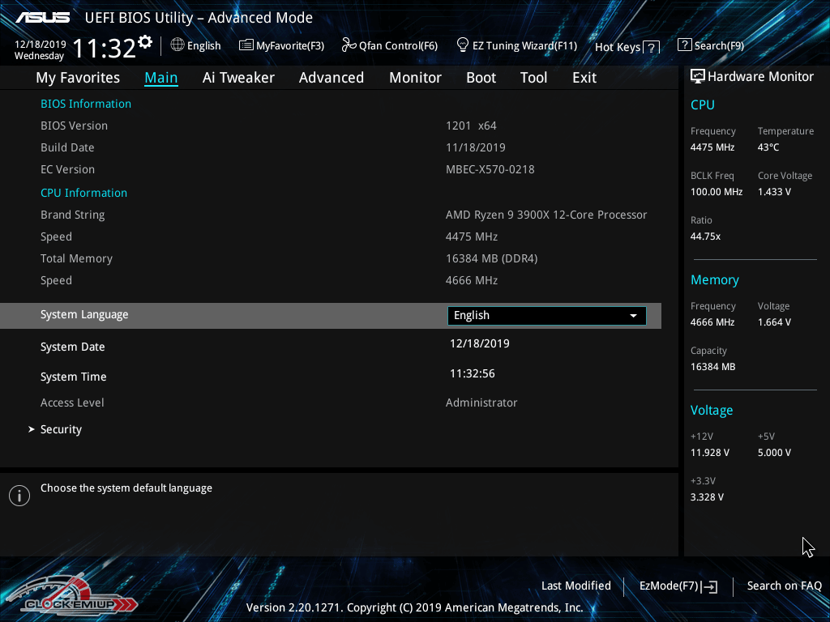Click the System Language dropdown arrow
This screenshot has width=830, height=622.
[x=633, y=316]
